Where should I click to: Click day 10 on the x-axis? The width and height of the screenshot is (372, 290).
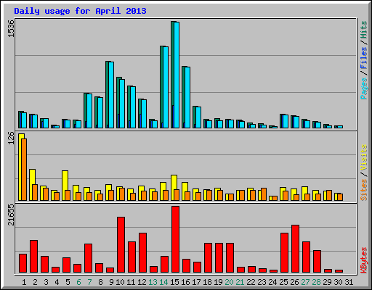pos(120,282)
